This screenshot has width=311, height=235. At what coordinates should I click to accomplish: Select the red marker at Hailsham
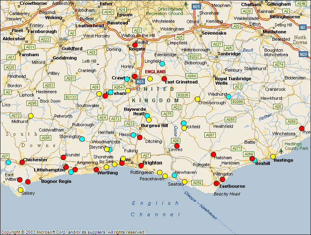(x=213, y=154)
